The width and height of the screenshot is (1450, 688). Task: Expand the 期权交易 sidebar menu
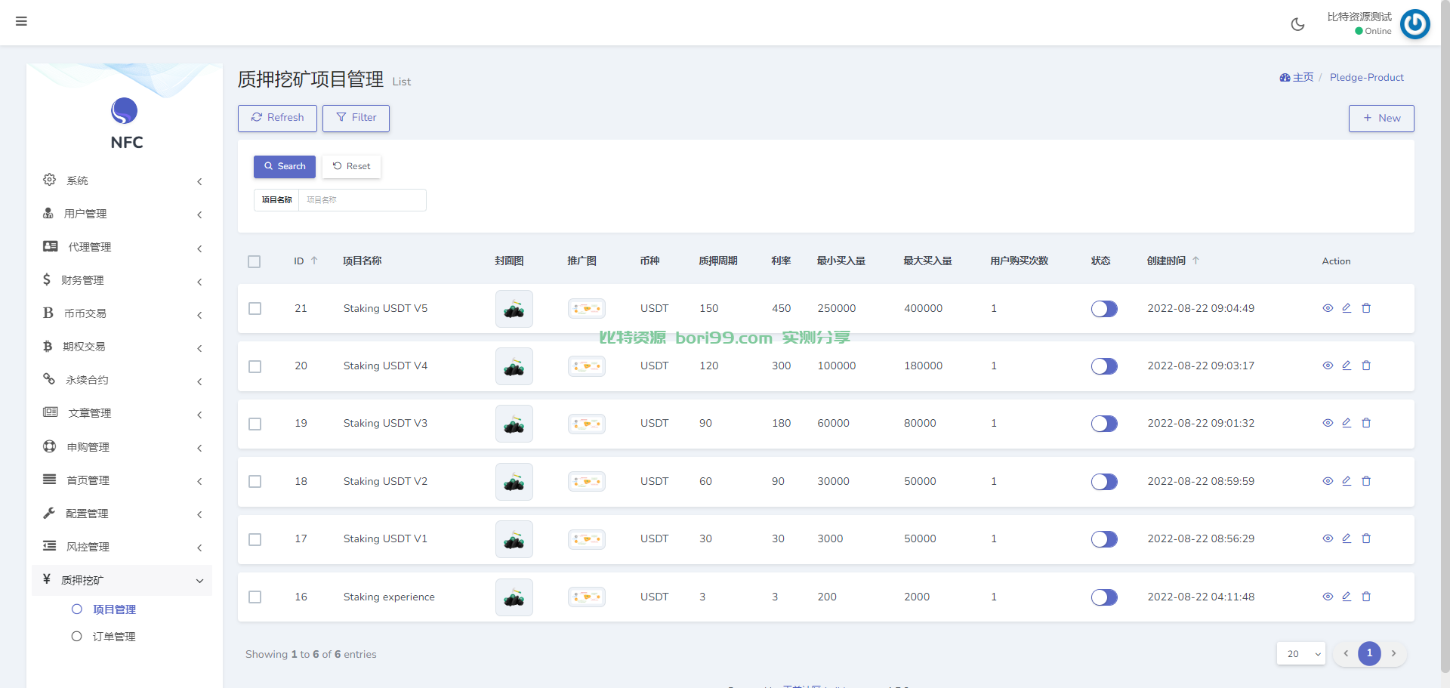click(x=122, y=347)
